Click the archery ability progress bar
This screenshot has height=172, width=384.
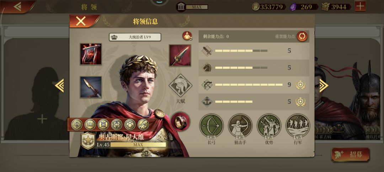pos(249,85)
